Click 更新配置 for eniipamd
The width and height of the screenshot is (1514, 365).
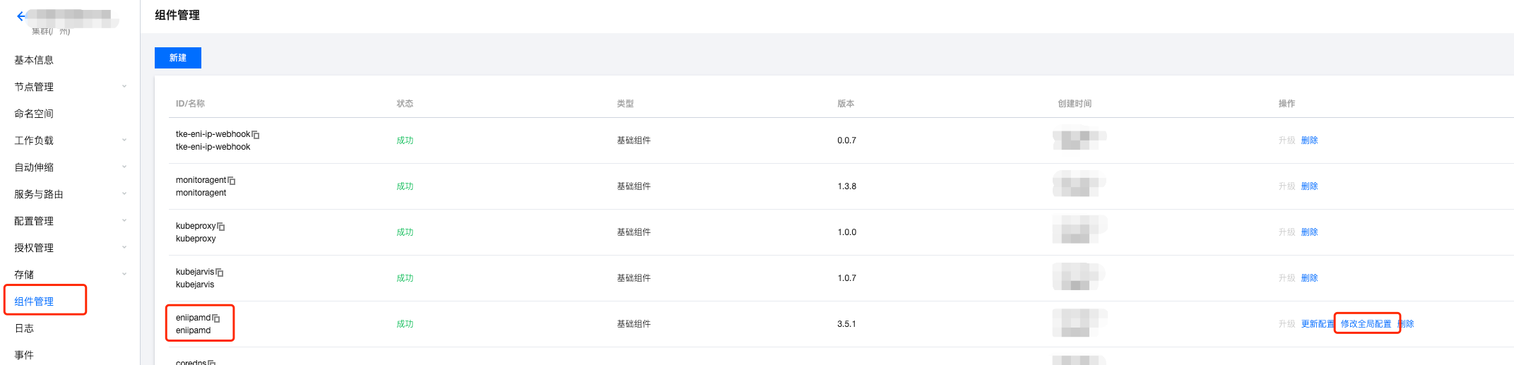coord(1317,324)
